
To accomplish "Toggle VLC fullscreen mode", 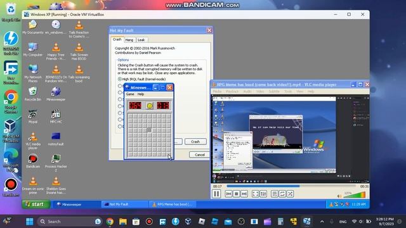I will [255, 194].
